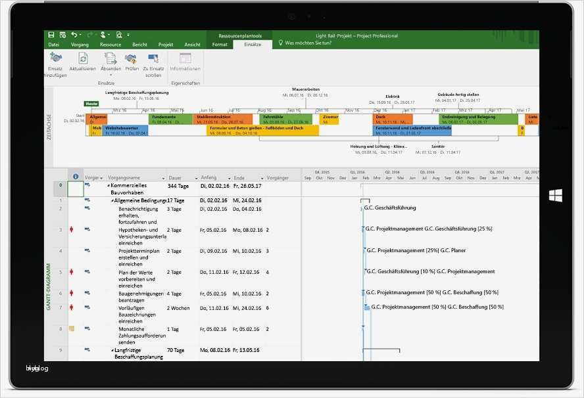This screenshot has height=398, width=584.
Task: Select the green Fahrstühle timeline bar
Action: coord(285,119)
